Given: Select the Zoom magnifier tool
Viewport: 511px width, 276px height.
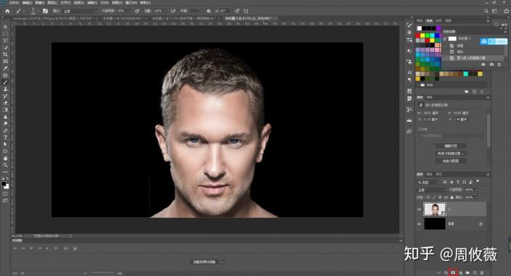Looking at the screenshot, I should (5, 165).
